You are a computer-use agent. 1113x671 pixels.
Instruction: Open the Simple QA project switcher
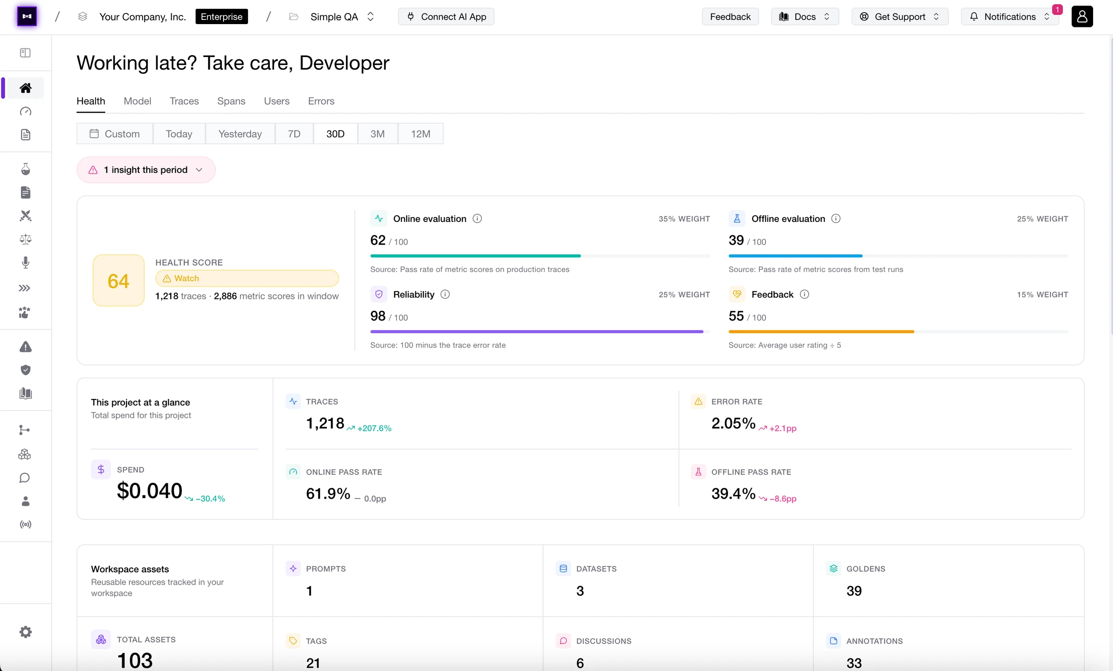(342, 17)
